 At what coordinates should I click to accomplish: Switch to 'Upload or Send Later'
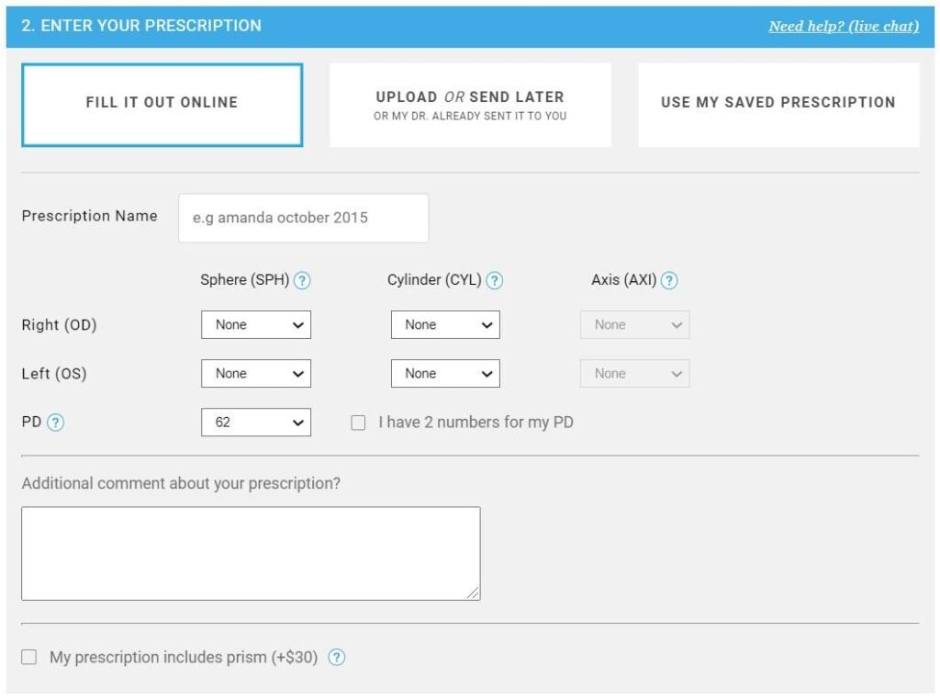tap(470, 104)
